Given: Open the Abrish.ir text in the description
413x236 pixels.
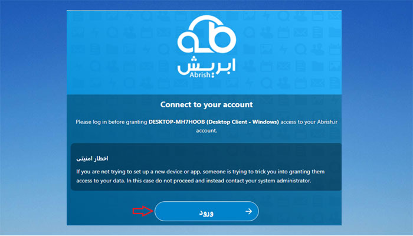Looking at the screenshot, I should pos(327,122).
